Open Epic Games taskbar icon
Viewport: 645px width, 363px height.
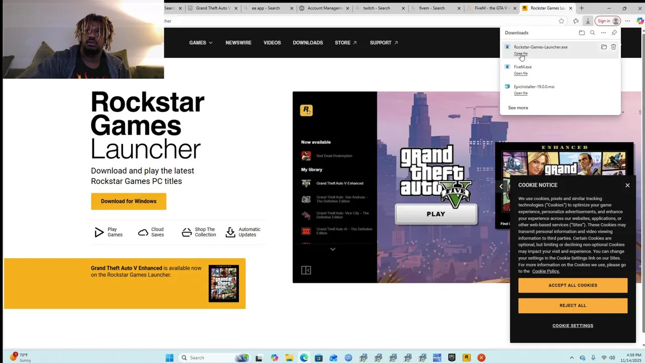[x=452, y=358]
